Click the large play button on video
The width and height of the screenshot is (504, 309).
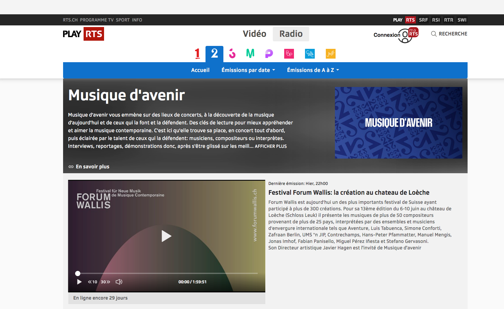point(166,236)
